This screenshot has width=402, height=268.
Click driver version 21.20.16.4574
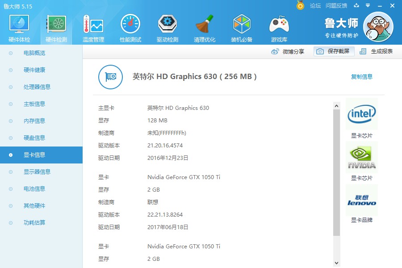click(165, 146)
